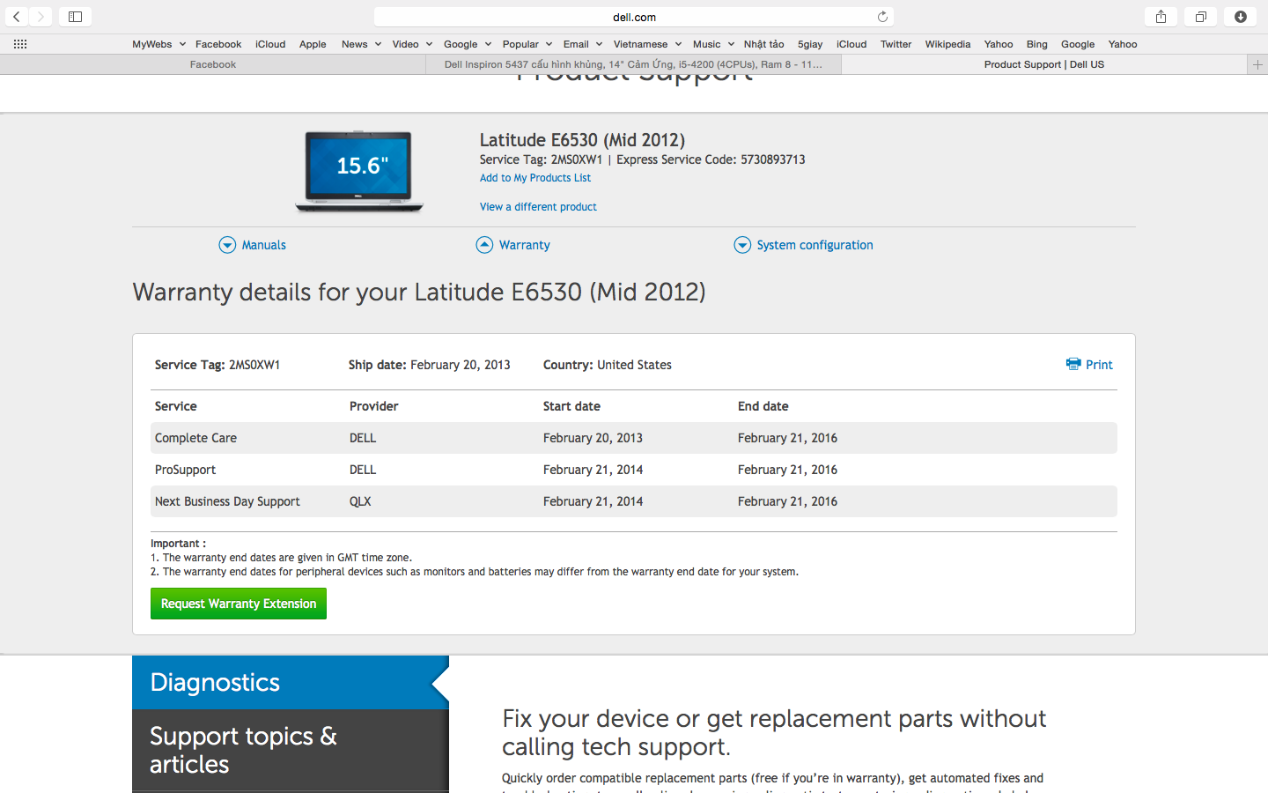Open the Diagnostics side tab
Viewport: 1268px width, 793px height.
click(x=291, y=682)
